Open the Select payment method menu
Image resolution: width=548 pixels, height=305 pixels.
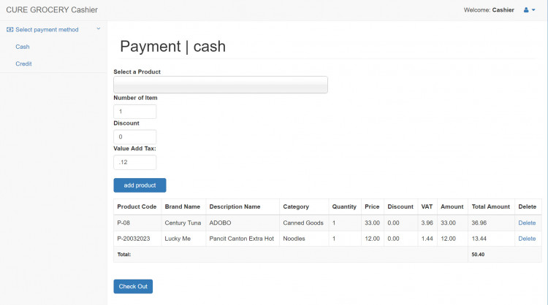click(47, 30)
